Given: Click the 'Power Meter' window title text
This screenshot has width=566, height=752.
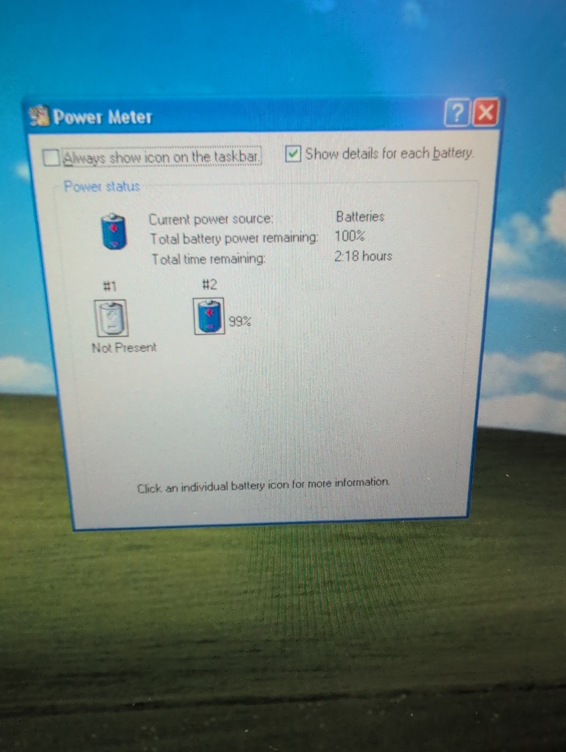Looking at the screenshot, I should click(102, 117).
